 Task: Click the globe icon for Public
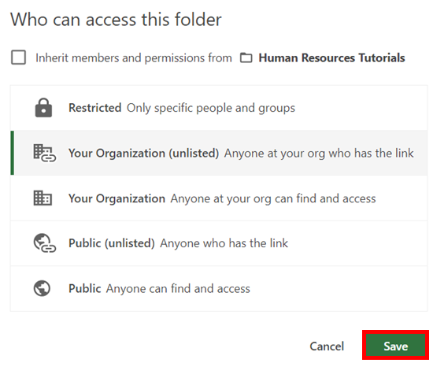(x=42, y=288)
